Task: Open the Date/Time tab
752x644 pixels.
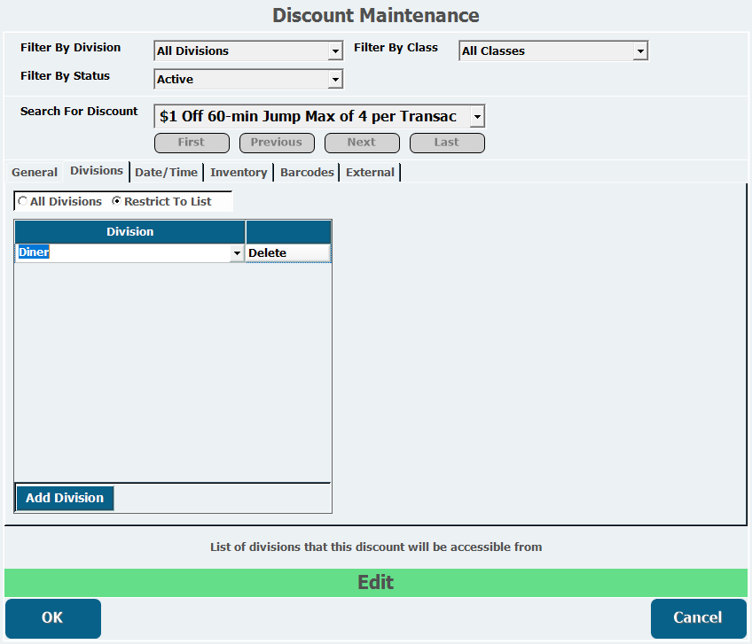Action: 166,172
